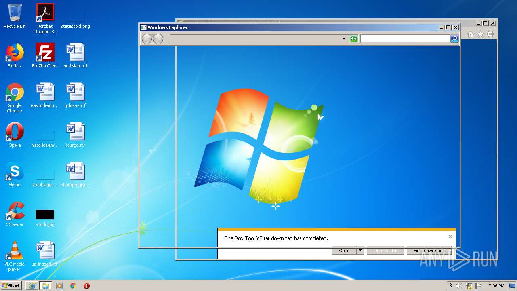Click Open on the download notification
The width and height of the screenshot is (517, 291).
344,251
